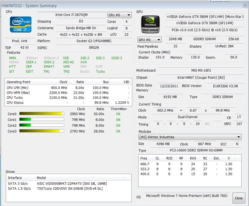This screenshot has height=206, width=249.
Task: Select the CPU Status row
Action: (x=68, y=103)
